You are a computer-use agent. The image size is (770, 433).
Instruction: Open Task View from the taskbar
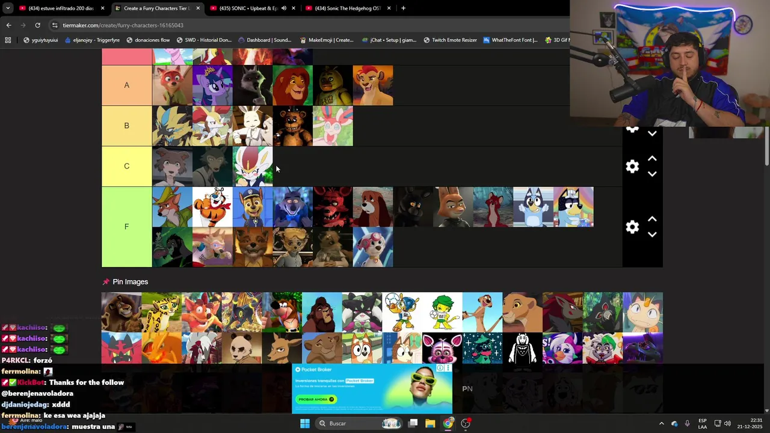[x=413, y=423]
